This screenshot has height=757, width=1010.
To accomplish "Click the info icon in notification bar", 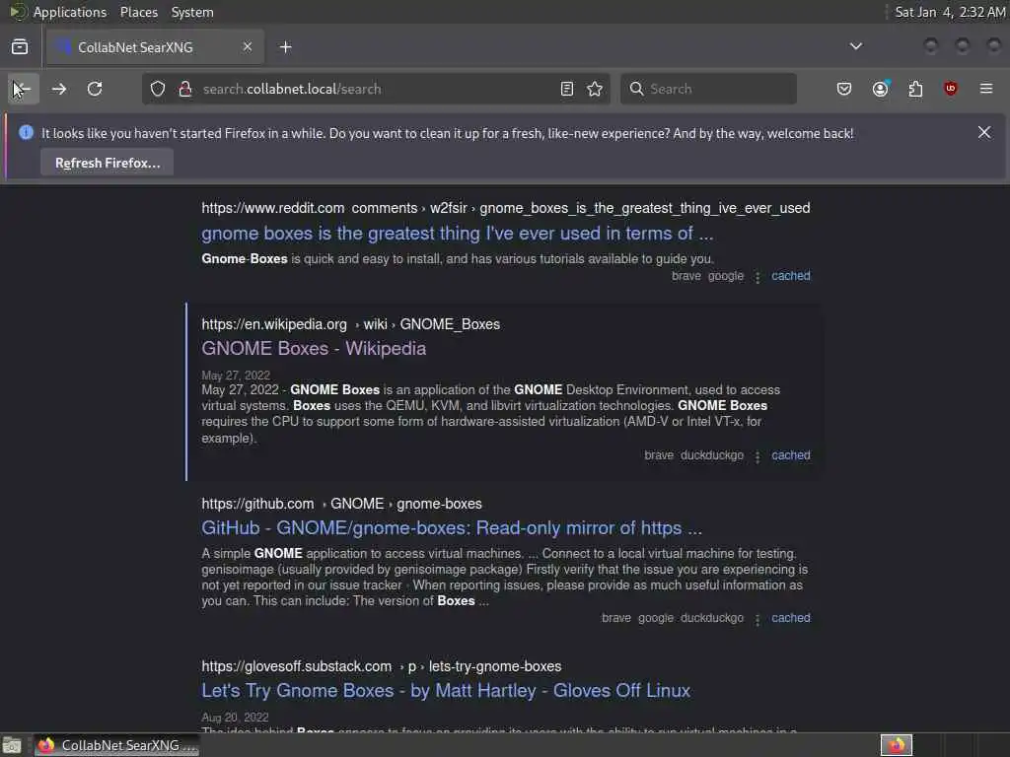I will (x=26, y=133).
